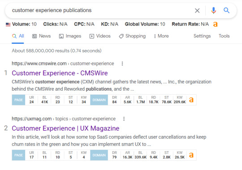Open the three-dot menu beside the uxmag.com URL
The height and width of the screenshot is (170, 242).
click(x=124, y=119)
